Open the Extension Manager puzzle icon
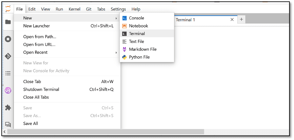Image resolution: width=294 pixels, height=140 pixels. click(x=8, y=108)
